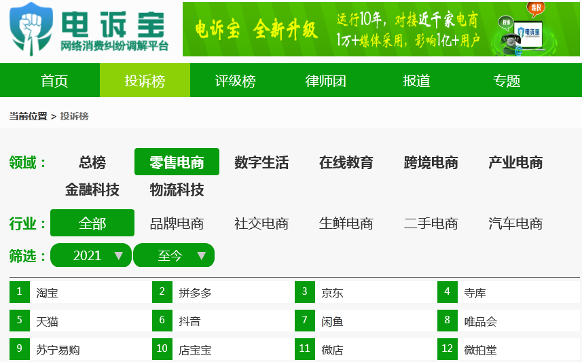
Task: Click the 投诉榜 breadcrumb link
Action: pos(74,116)
